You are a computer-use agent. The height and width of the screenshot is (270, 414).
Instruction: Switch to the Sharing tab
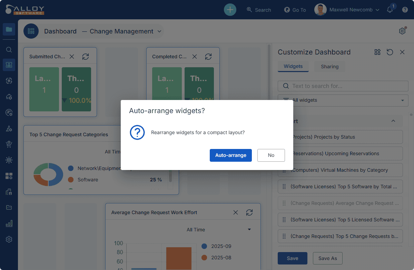pos(329,67)
